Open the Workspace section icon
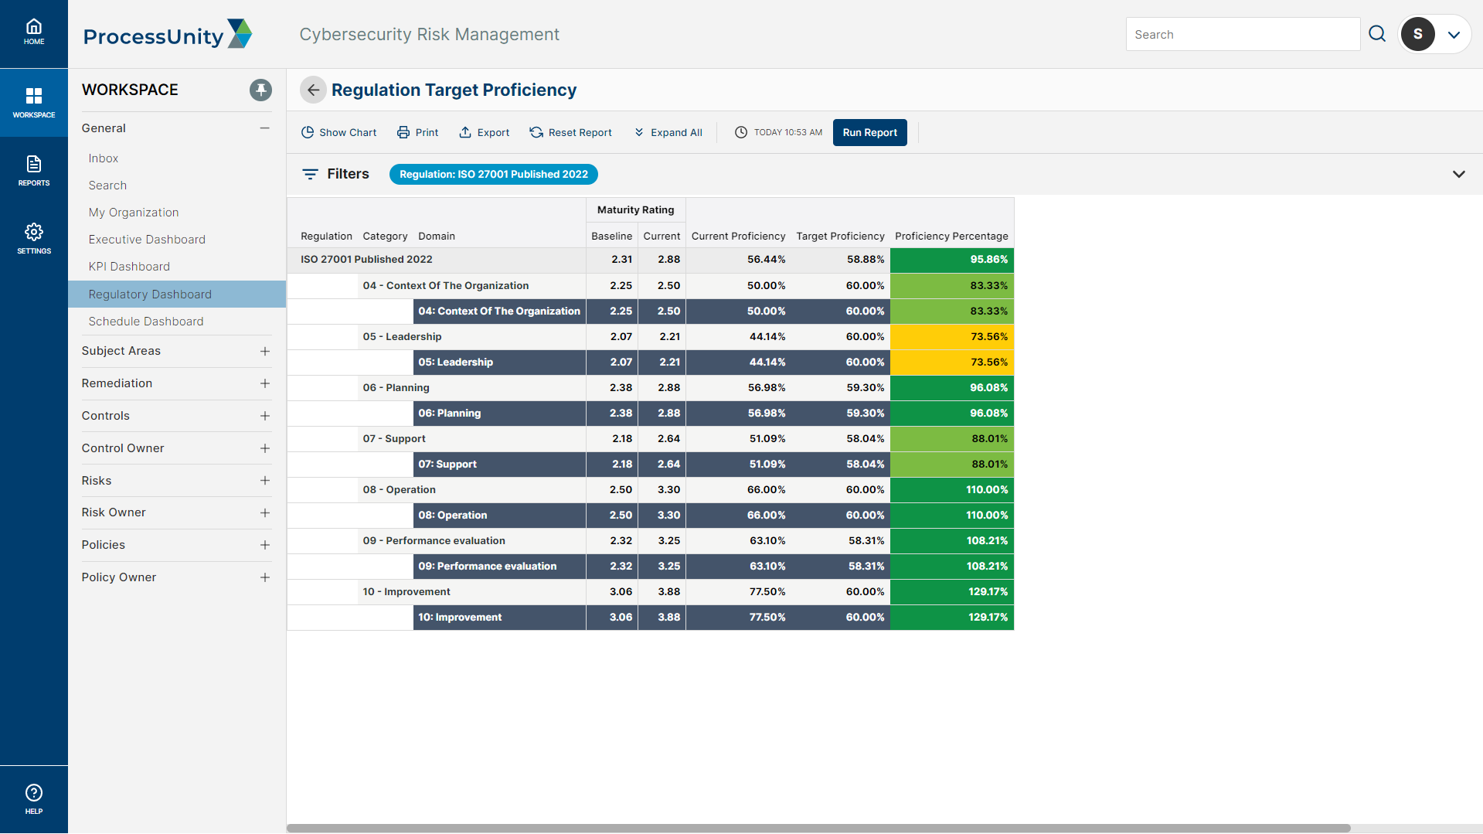1483x834 pixels. point(34,103)
